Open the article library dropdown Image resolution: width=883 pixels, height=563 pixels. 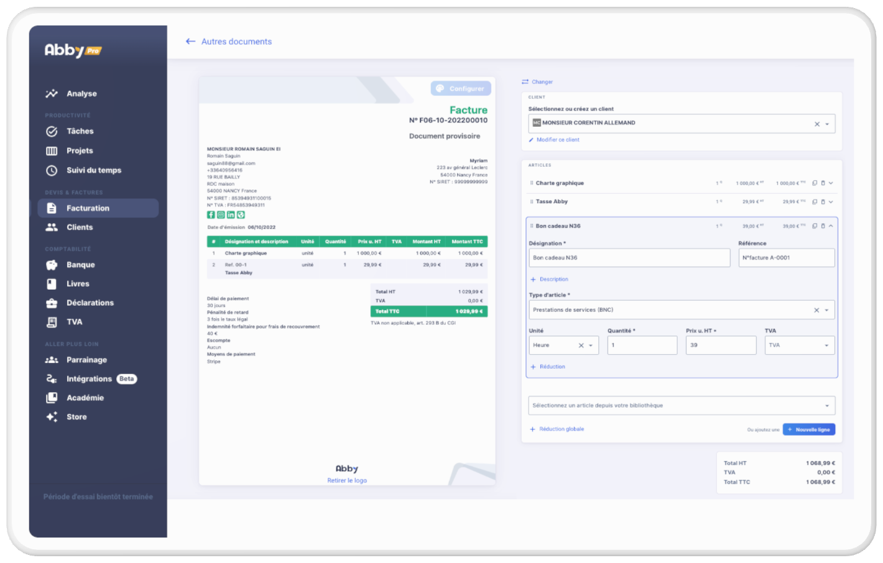(681, 406)
